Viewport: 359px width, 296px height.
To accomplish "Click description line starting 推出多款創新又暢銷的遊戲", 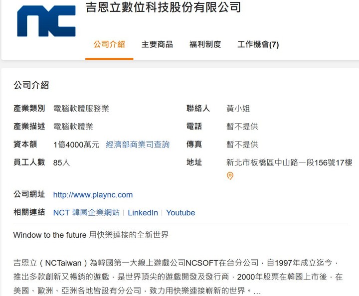I will 178,277.
